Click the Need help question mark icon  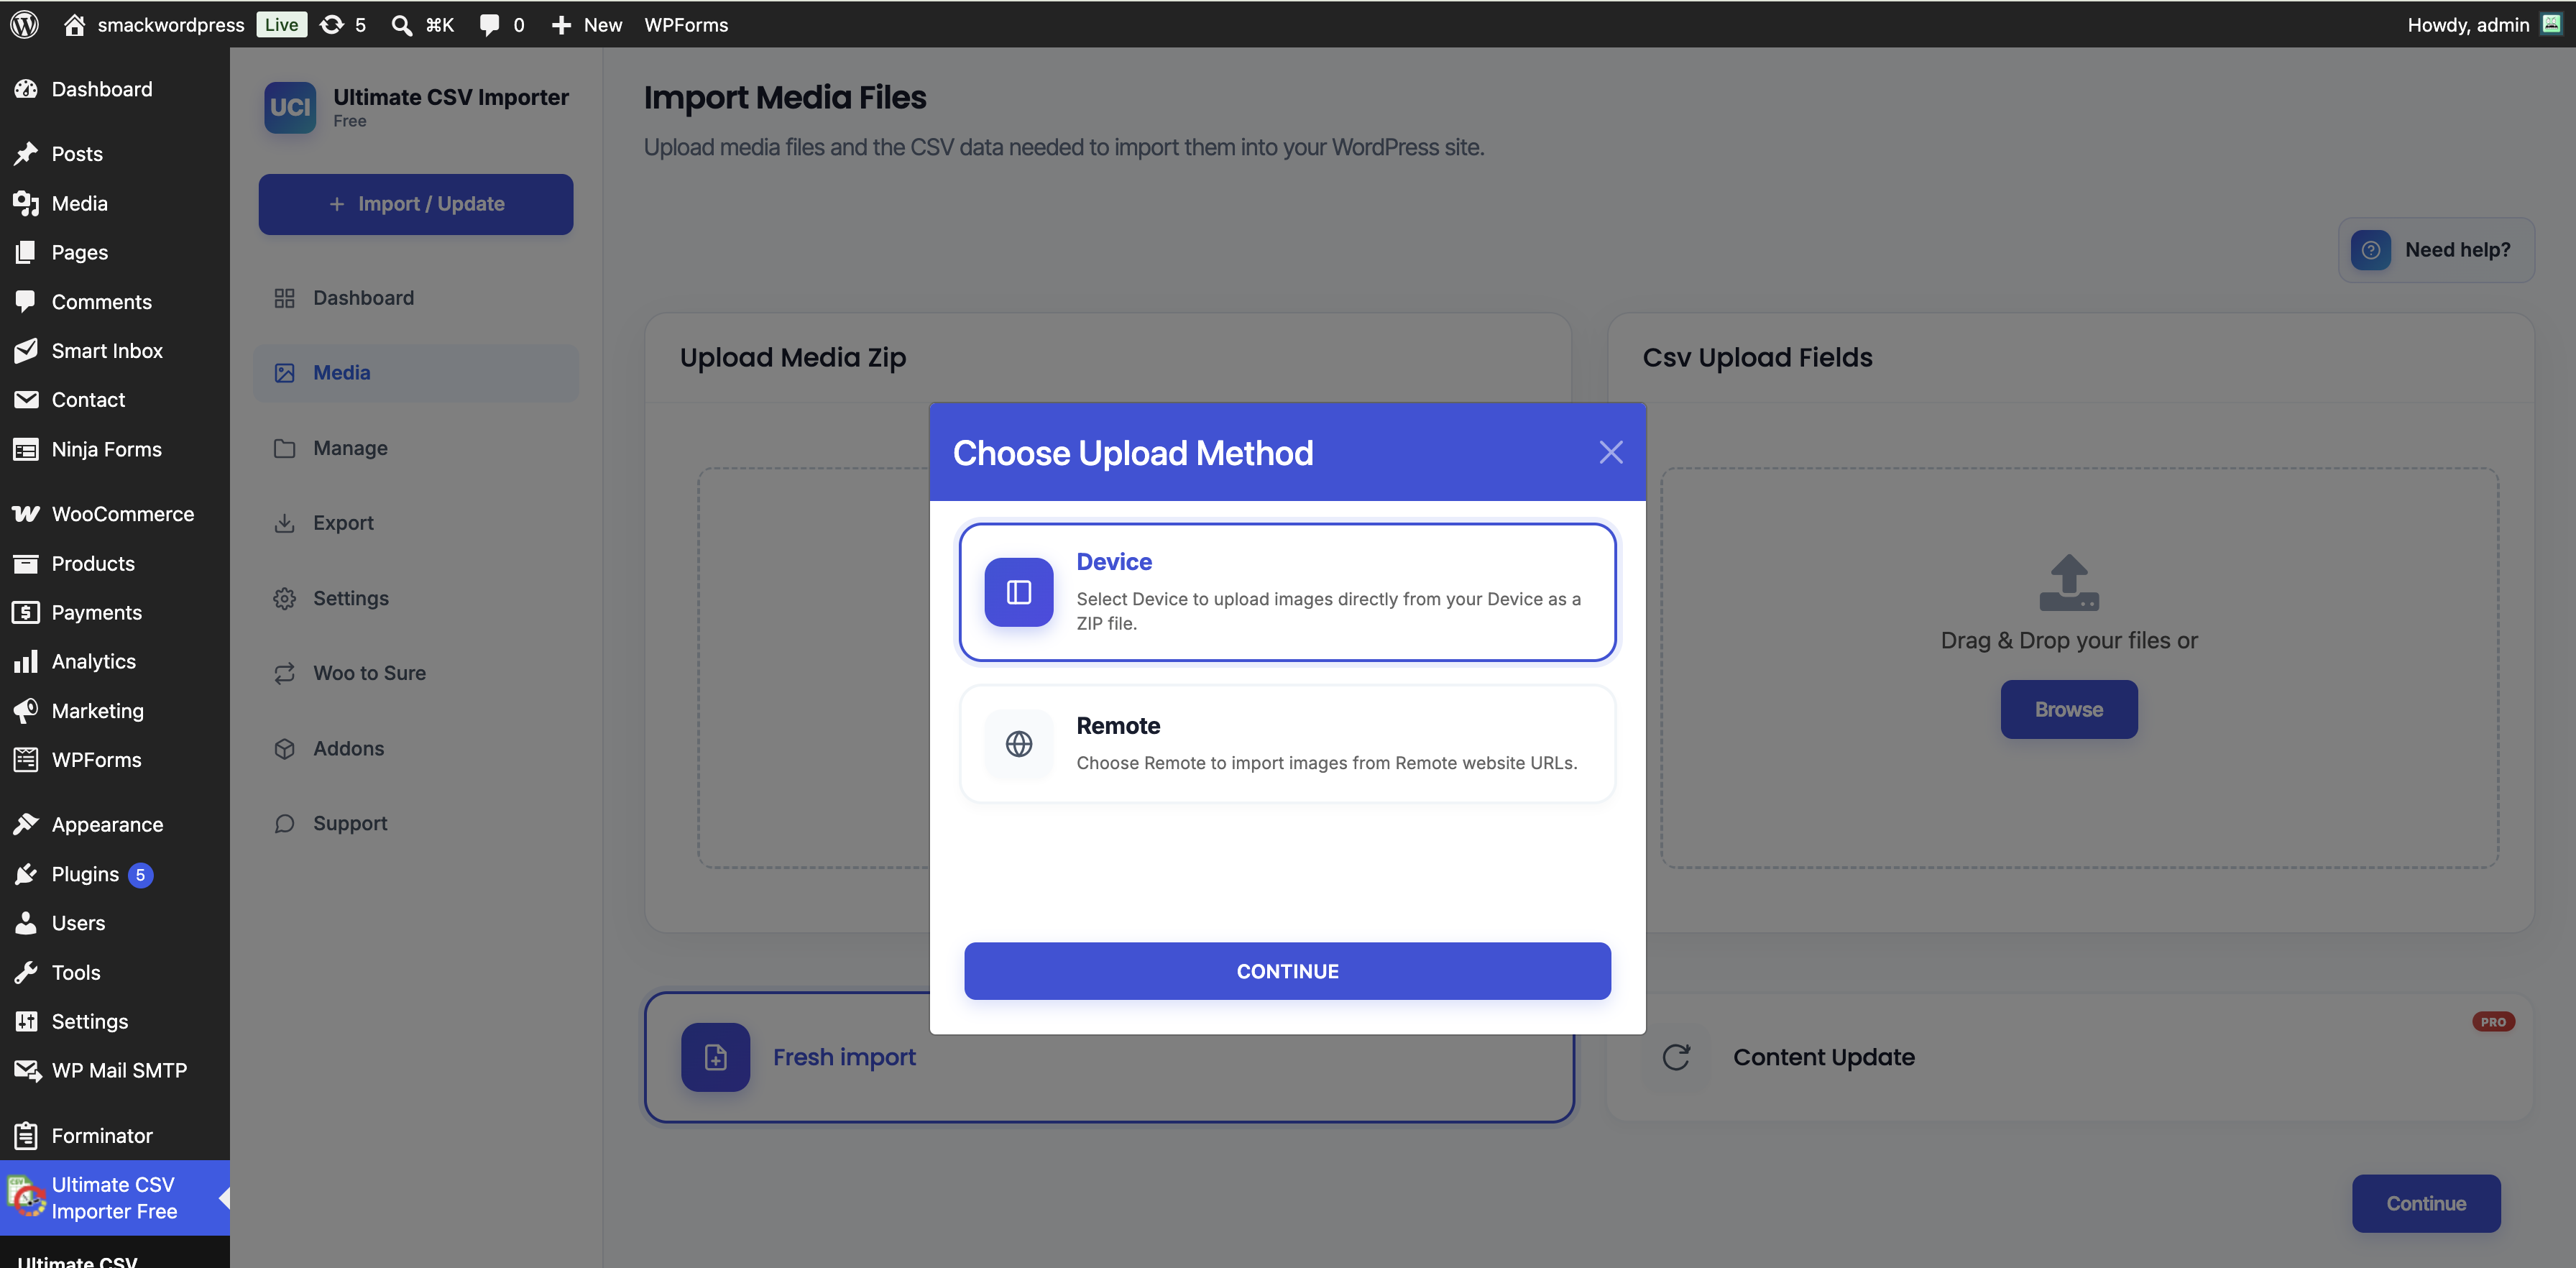coord(2370,250)
